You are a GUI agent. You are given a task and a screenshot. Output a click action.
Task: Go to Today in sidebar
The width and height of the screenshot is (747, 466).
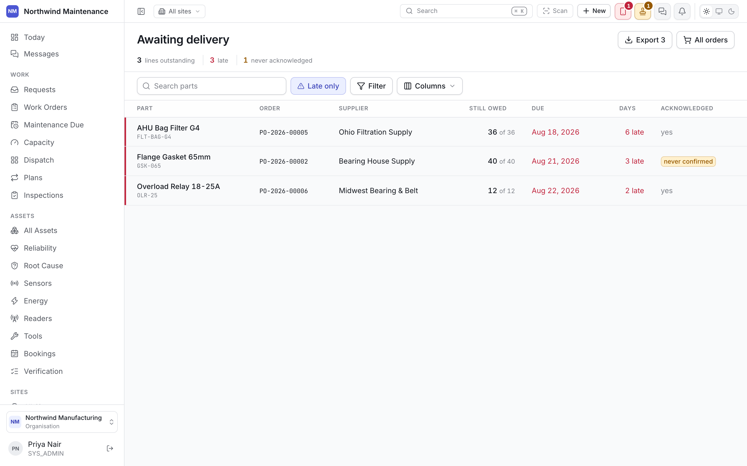(62, 37)
